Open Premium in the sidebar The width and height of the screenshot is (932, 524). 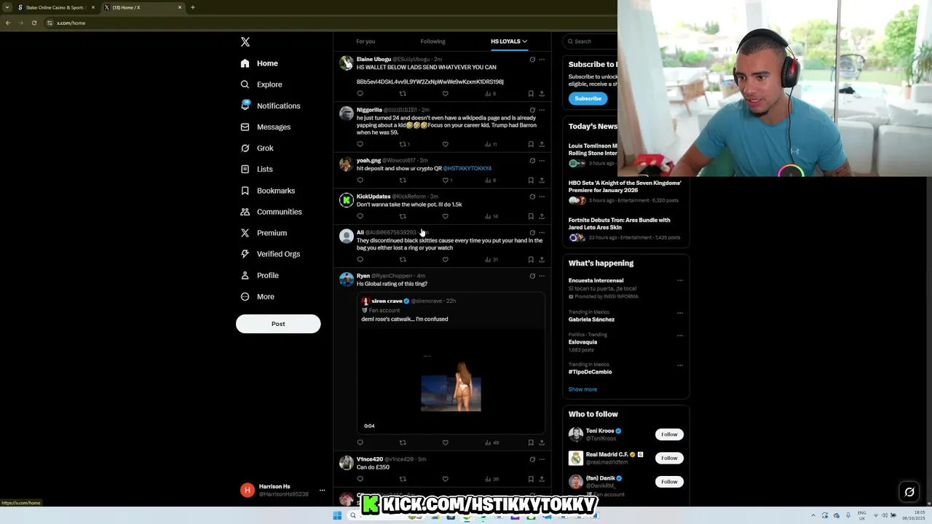click(263, 233)
